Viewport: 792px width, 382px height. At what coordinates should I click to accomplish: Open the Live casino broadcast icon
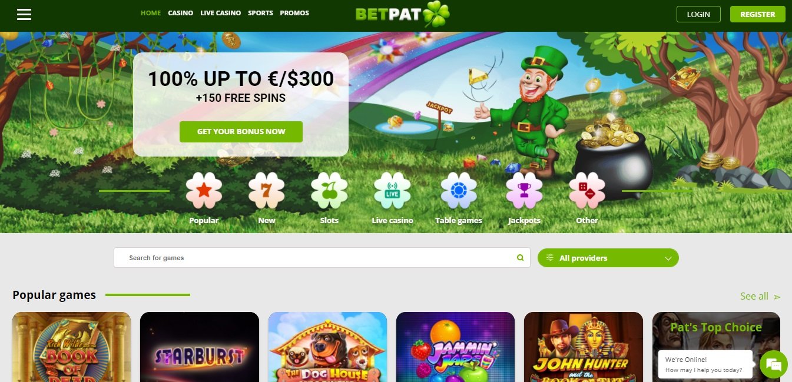point(392,191)
